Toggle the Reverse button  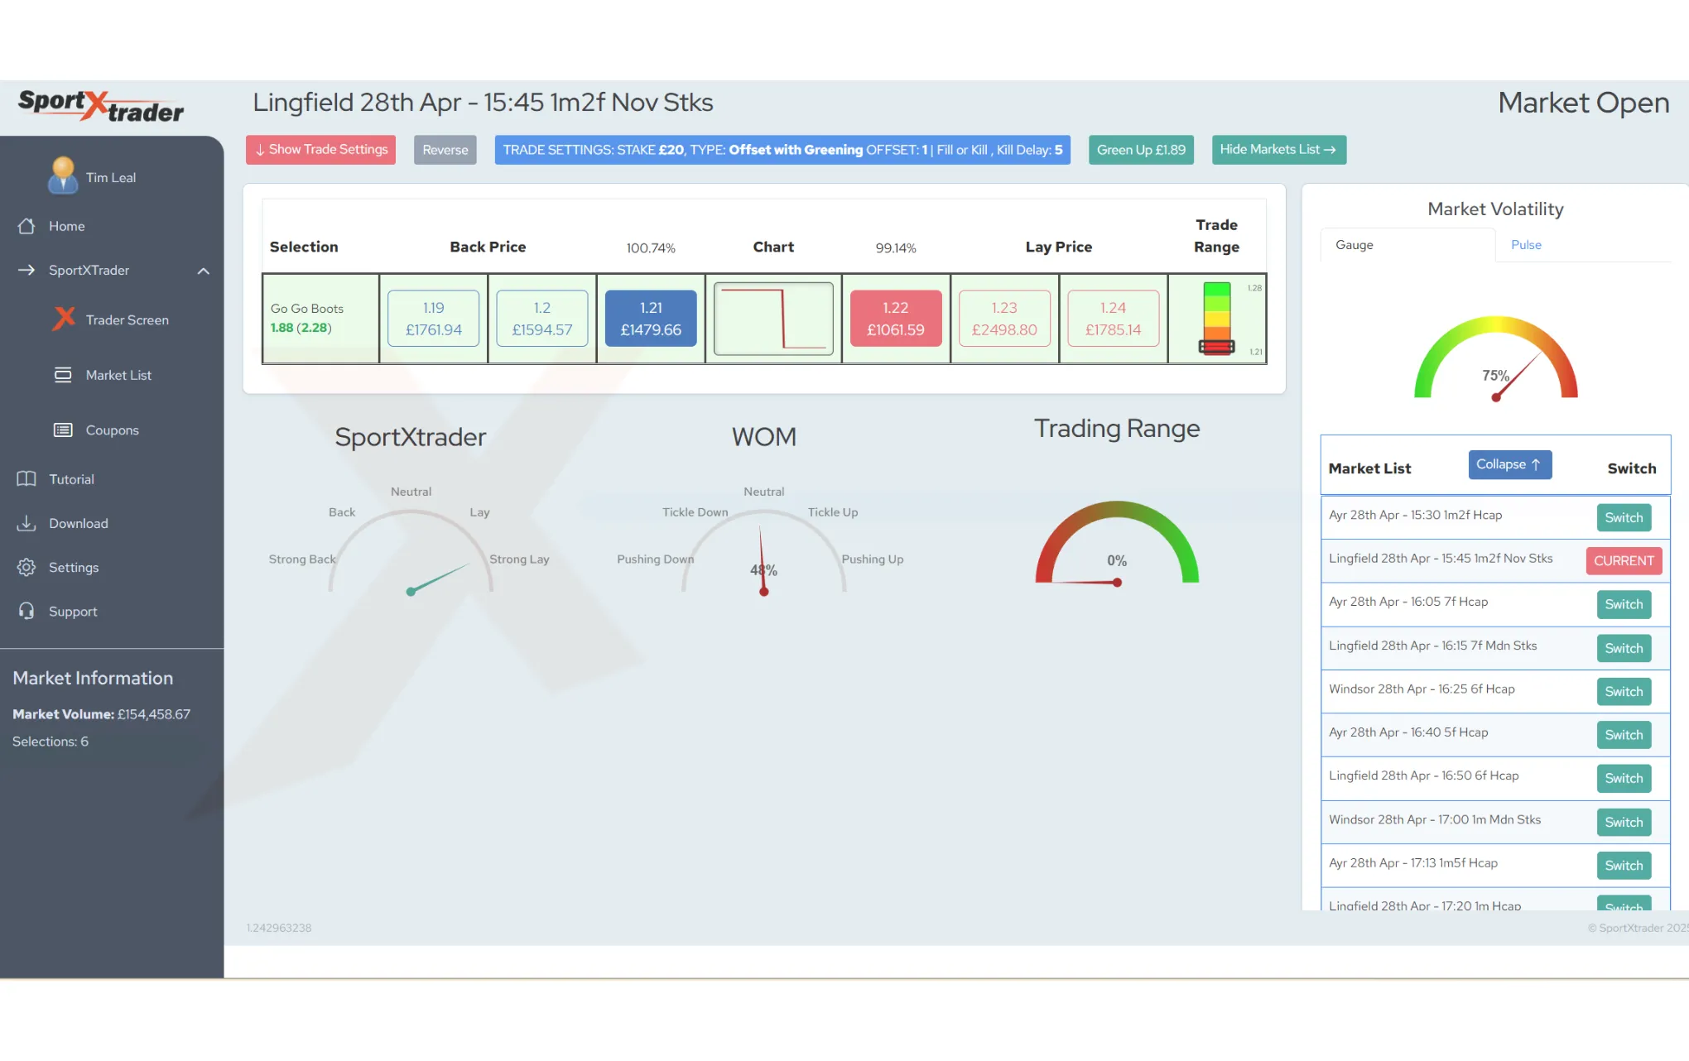point(445,150)
